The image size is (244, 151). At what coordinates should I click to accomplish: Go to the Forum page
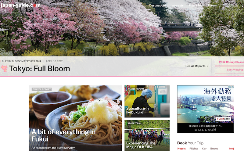coord(212,5)
